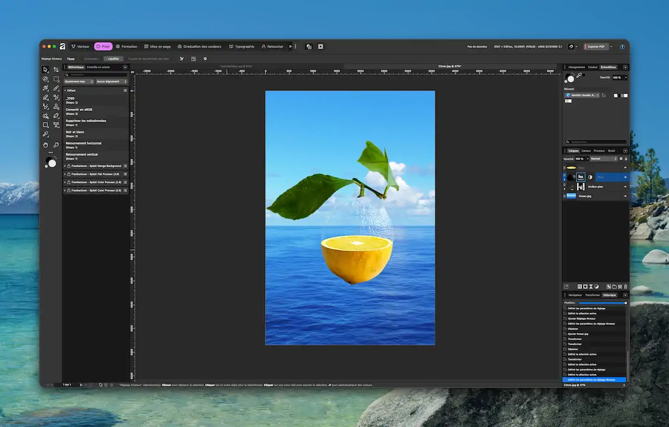Click the trash icon in Calques panel
The image size is (669, 427).
626,287
